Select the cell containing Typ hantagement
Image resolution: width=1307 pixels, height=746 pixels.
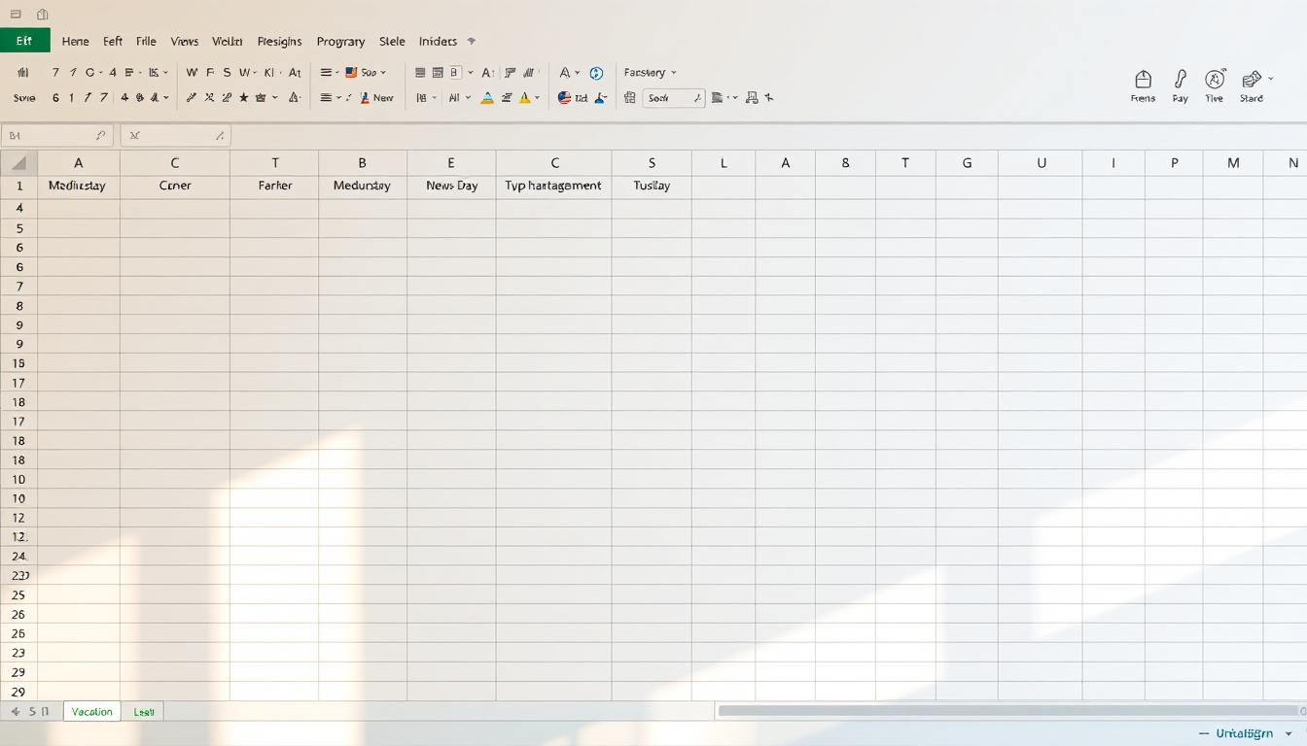click(x=553, y=186)
